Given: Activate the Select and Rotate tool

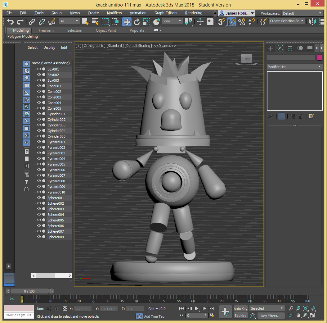Looking at the screenshot, I should coord(137,22).
